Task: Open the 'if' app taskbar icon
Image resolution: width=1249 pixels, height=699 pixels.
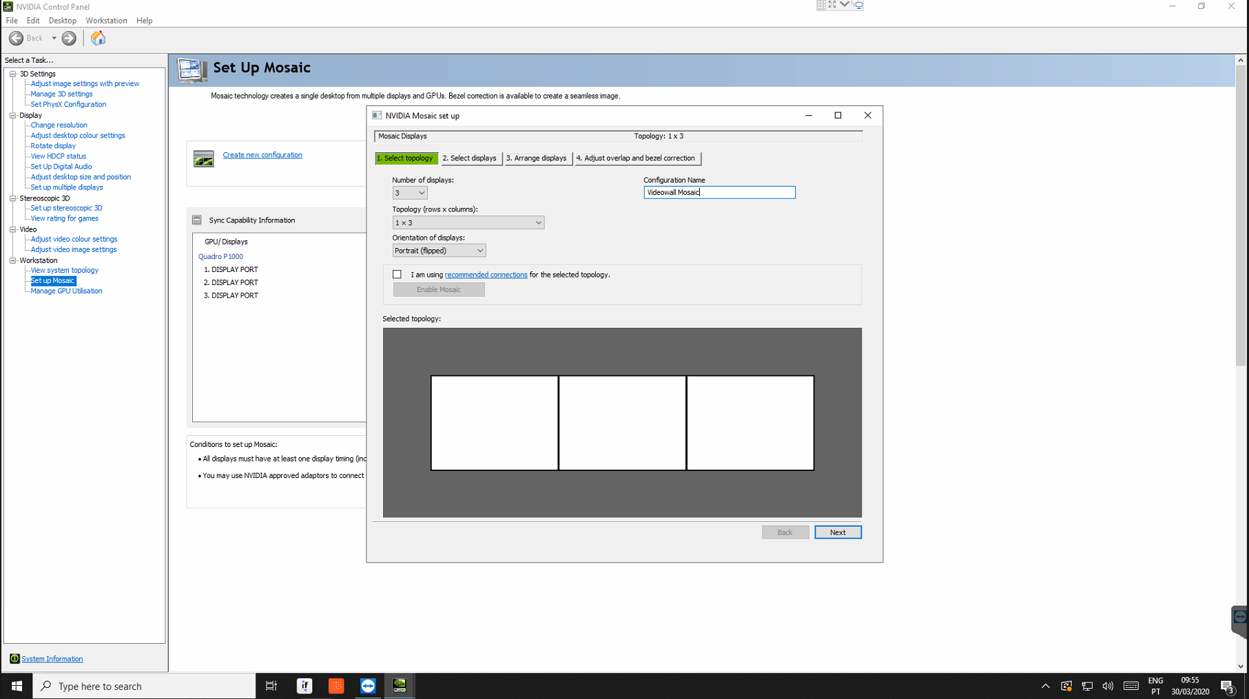Action: (x=304, y=686)
